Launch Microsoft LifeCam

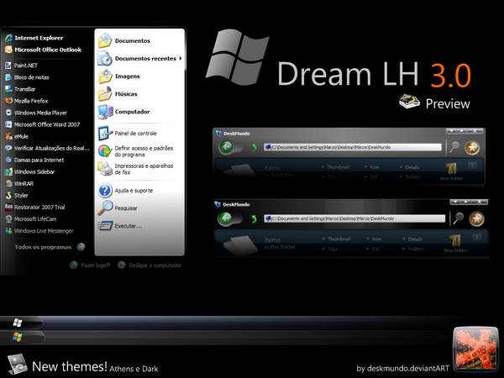click(x=30, y=219)
